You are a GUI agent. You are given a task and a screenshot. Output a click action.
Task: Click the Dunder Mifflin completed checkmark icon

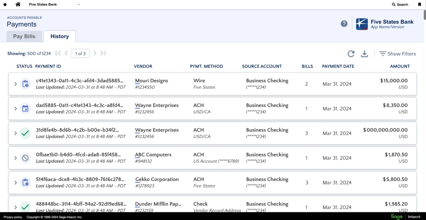pyautogui.click(x=25, y=207)
